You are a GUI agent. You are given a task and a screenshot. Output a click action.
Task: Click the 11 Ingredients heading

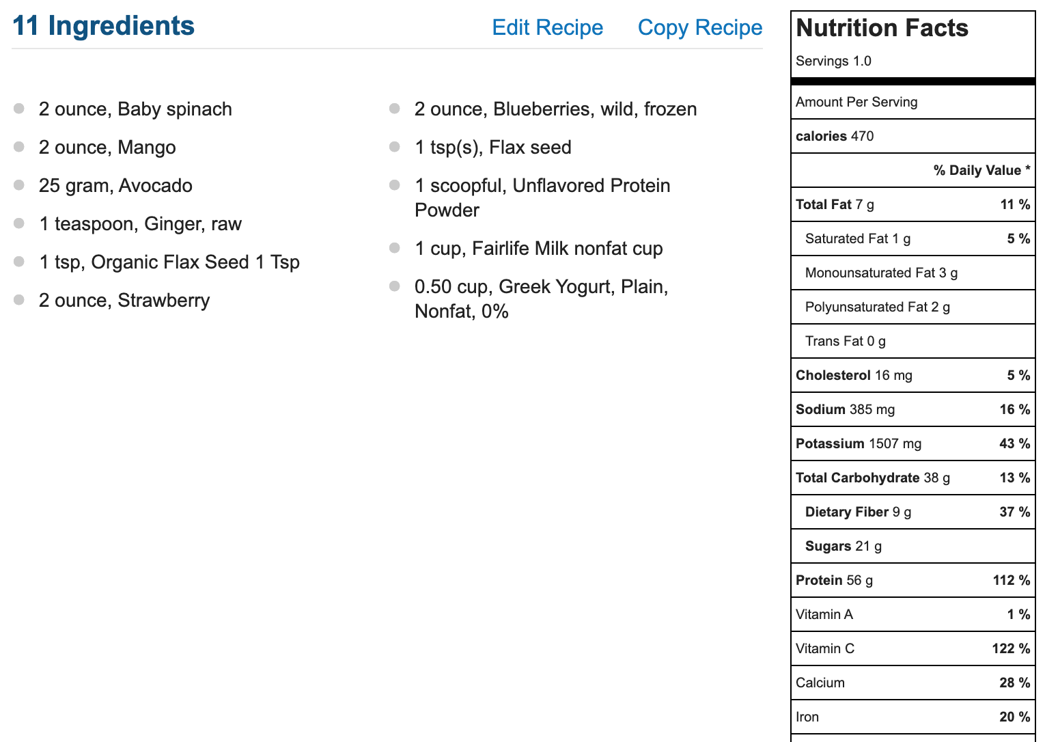pos(104,26)
